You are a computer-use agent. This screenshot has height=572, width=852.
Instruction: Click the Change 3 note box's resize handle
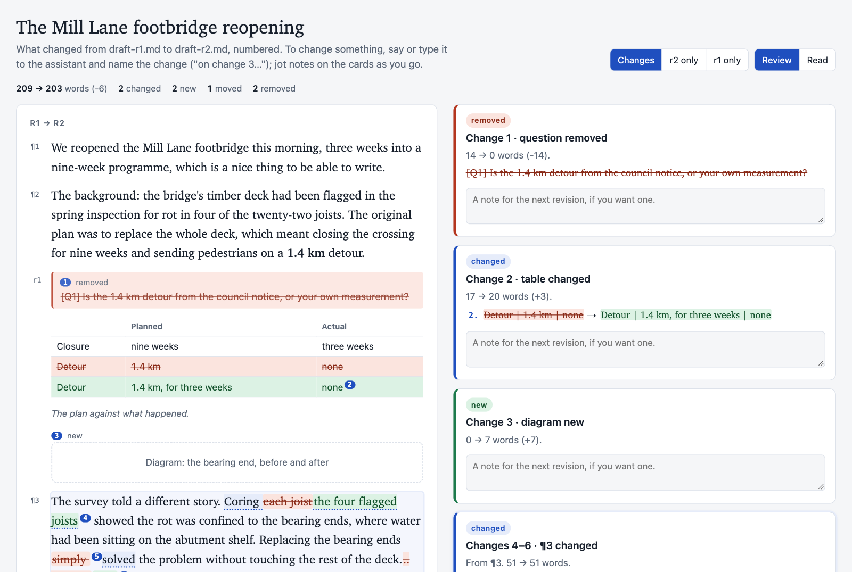coord(821,486)
